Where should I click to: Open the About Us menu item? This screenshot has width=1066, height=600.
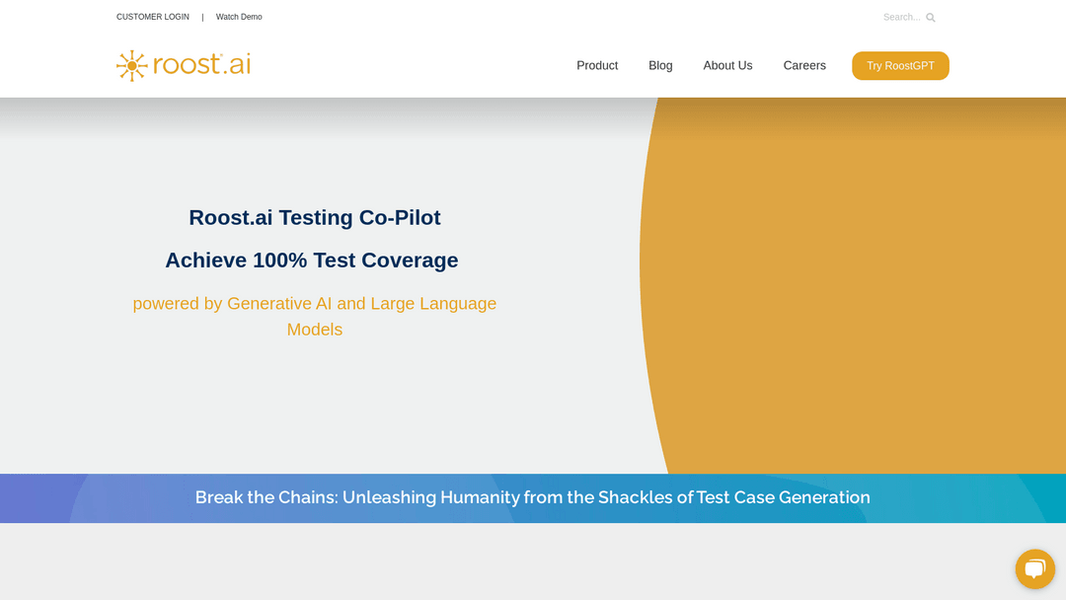(727, 65)
